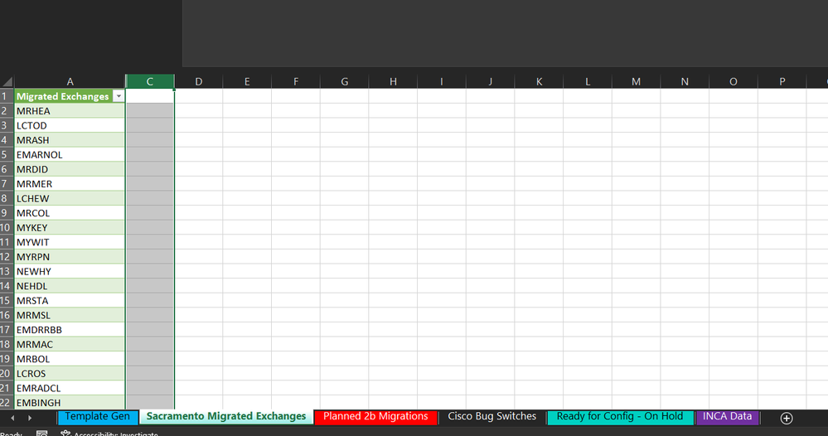Select cell containing LCHEW
This screenshot has width=828, height=436.
[70, 198]
